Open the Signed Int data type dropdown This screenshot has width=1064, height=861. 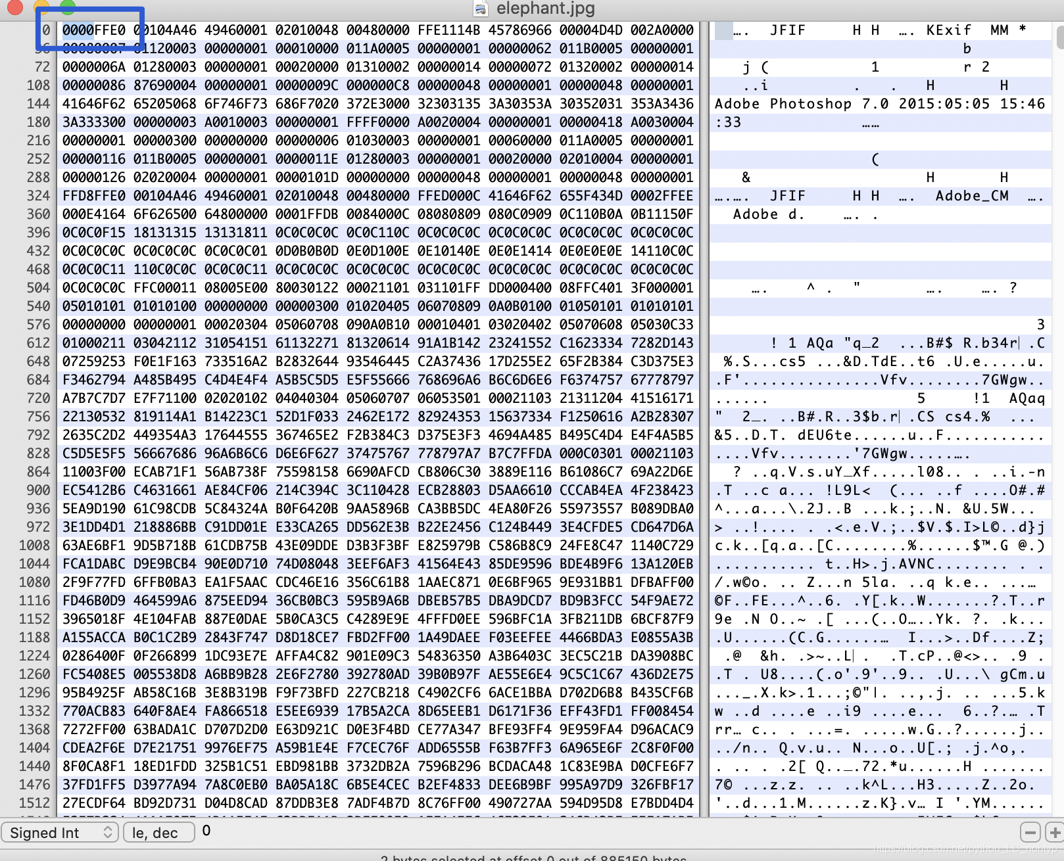tap(59, 832)
